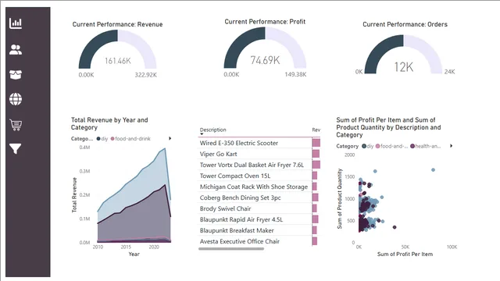Select the Viper Go Kart row
The height and width of the screenshot is (281, 500).
tap(259, 154)
